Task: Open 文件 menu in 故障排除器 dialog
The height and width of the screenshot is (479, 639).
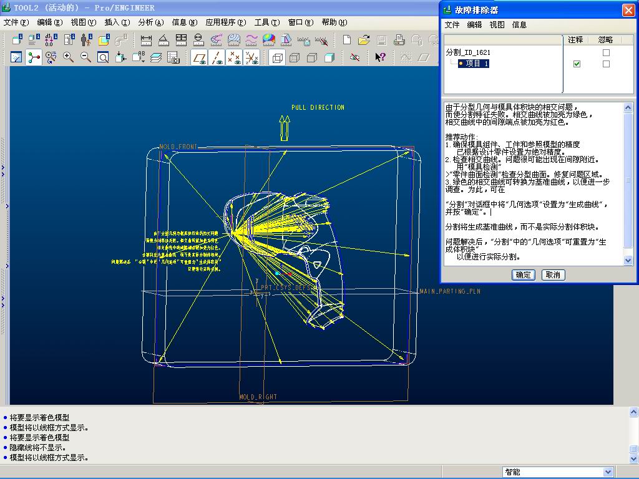Action: click(452, 25)
